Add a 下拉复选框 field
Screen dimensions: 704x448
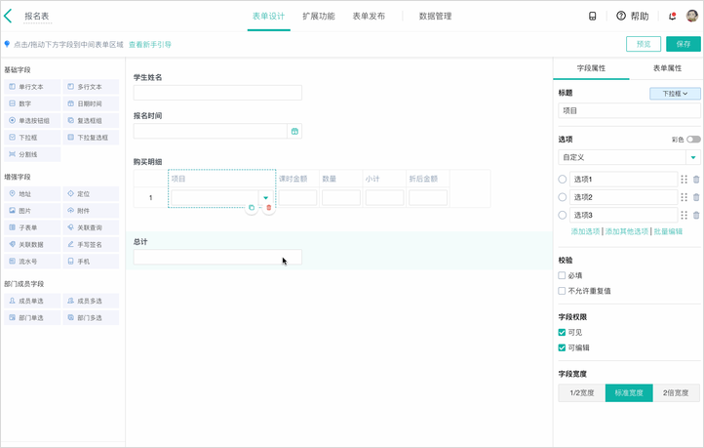pyautogui.click(x=91, y=138)
